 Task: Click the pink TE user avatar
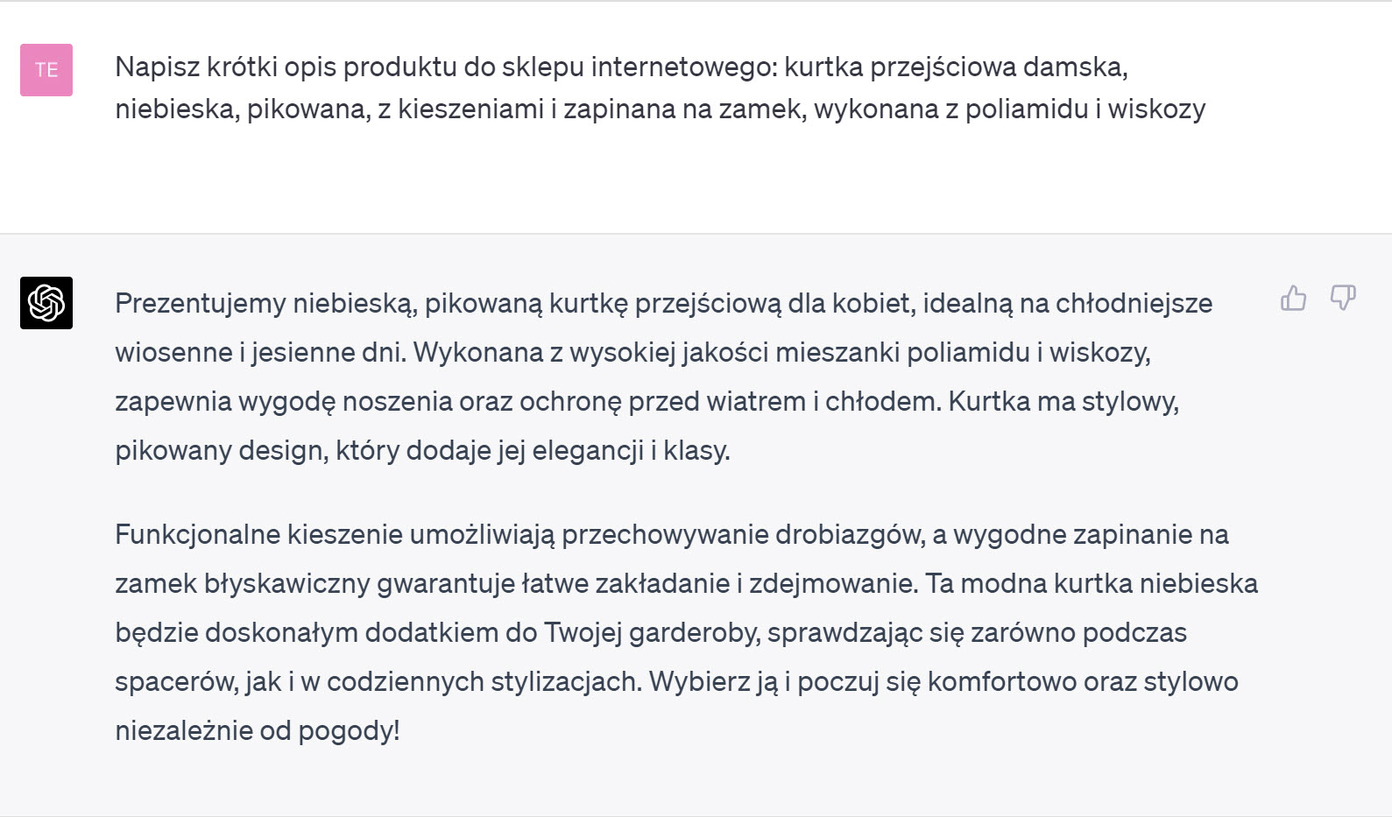click(46, 70)
